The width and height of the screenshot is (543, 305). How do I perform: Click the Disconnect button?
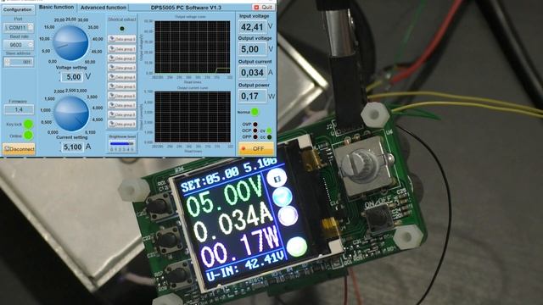(x=19, y=149)
